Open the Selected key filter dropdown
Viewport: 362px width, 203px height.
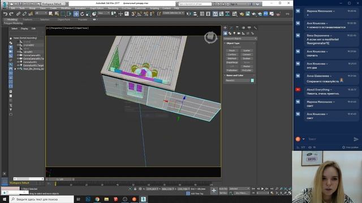[x=239, y=189]
